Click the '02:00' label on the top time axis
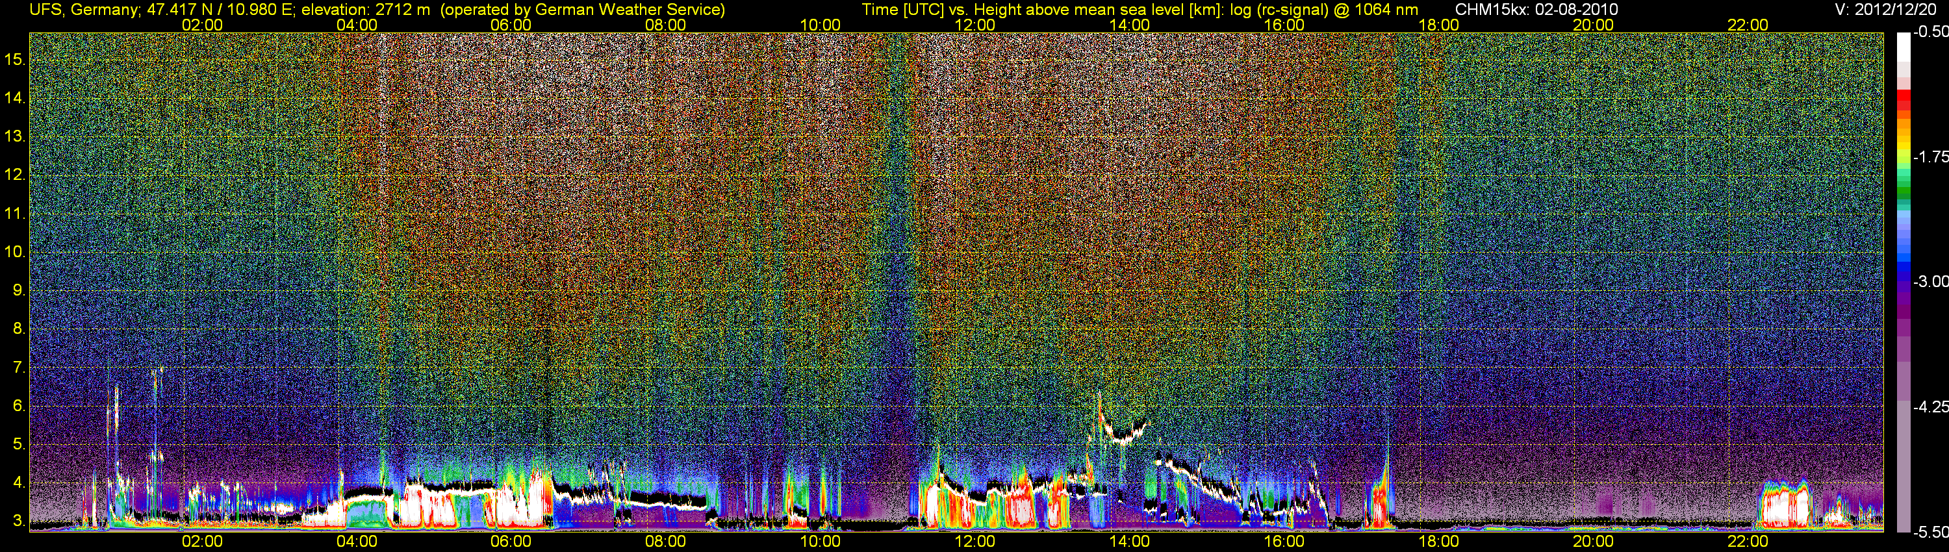This screenshot has width=1949, height=552. pyautogui.click(x=202, y=25)
